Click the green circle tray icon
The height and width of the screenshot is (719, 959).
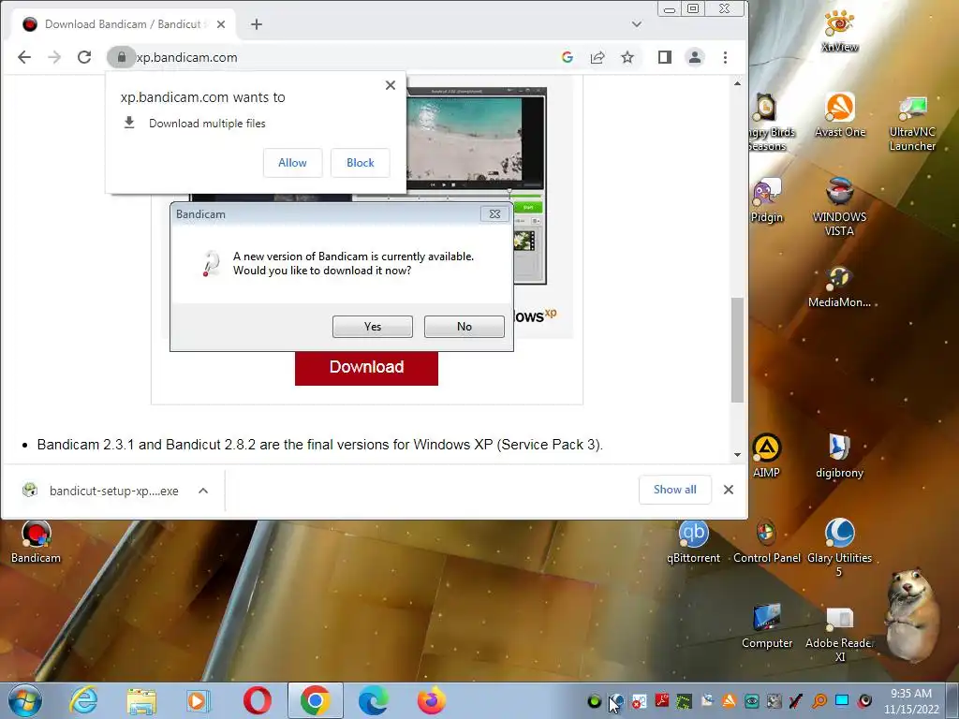[594, 701]
